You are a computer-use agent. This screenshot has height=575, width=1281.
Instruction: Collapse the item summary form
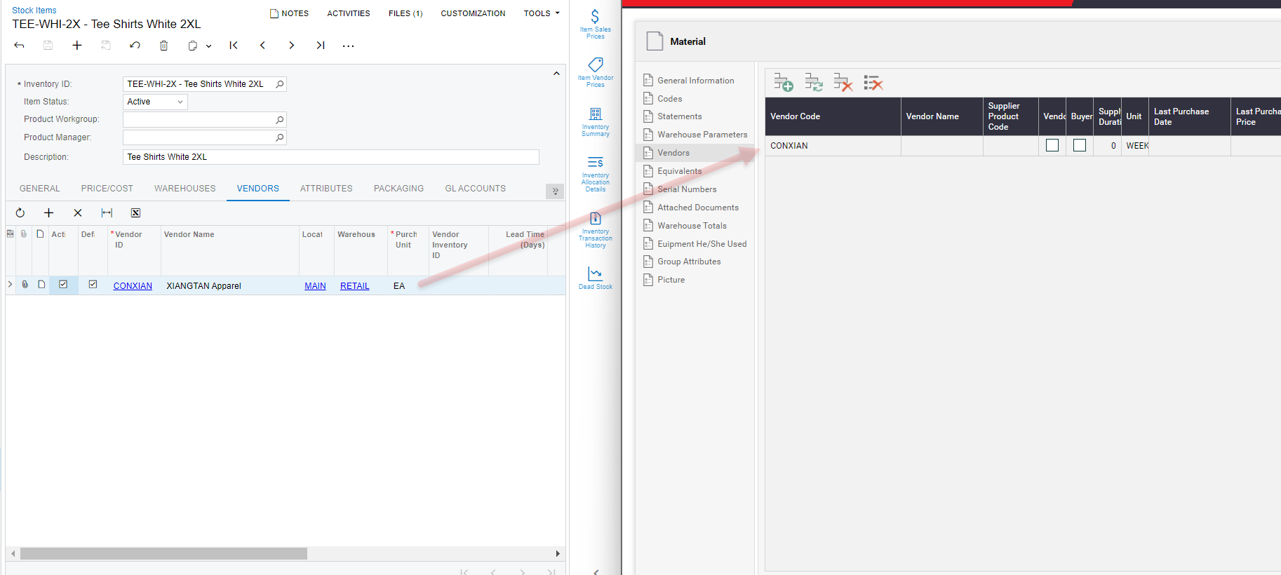(x=556, y=74)
